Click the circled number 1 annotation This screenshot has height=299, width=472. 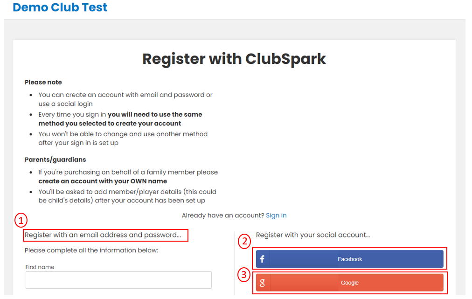click(21, 221)
